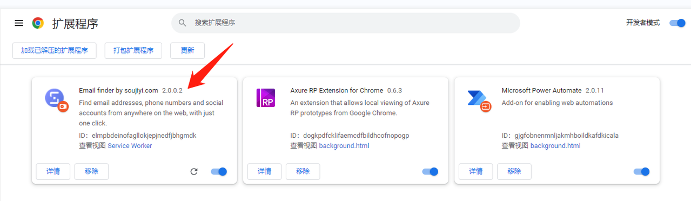
Task: Click the search magnifier icon
Action: pos(183,23)
